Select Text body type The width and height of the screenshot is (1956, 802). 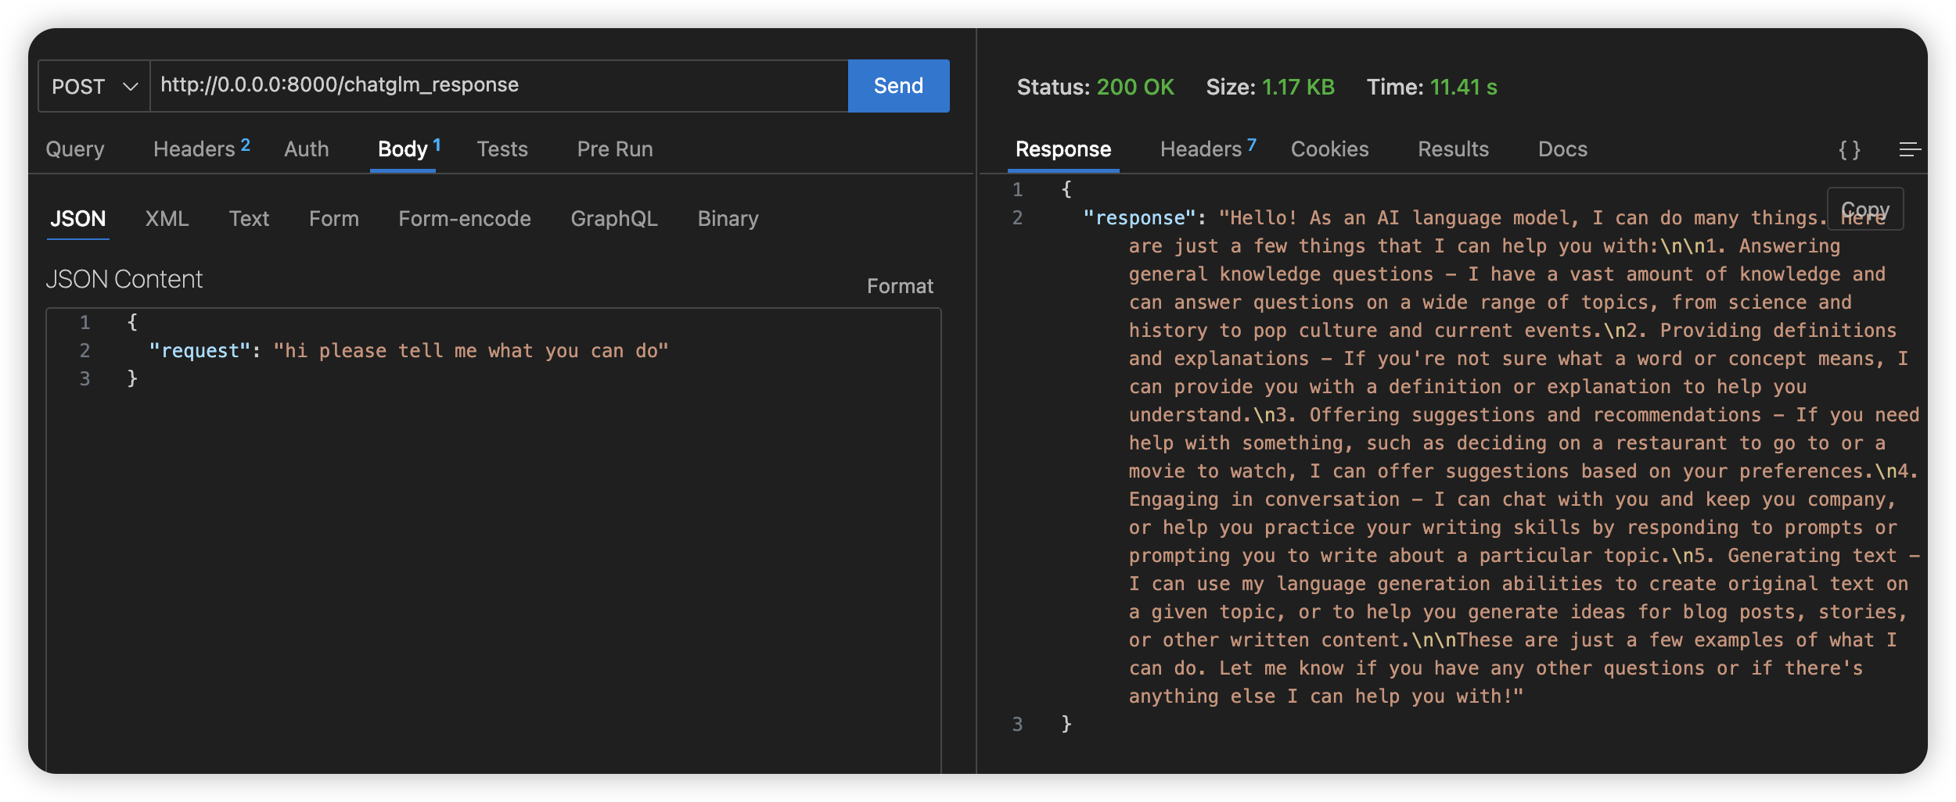249,219
